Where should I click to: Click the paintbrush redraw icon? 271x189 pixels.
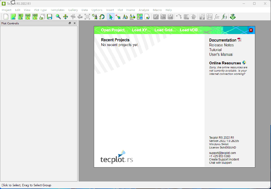tap(95, 17)
